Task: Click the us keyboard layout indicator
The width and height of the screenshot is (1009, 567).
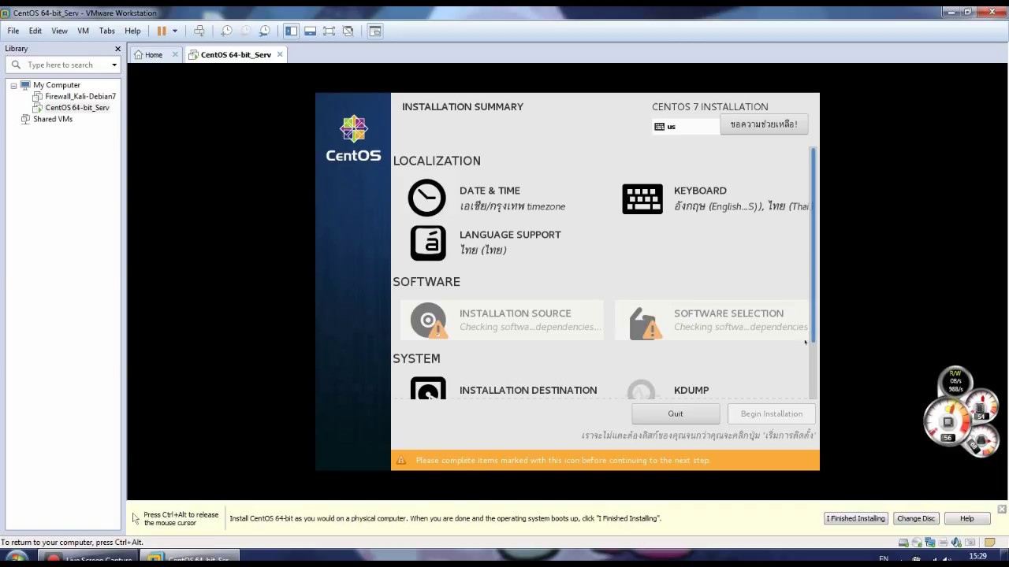Action: [686, 126]
